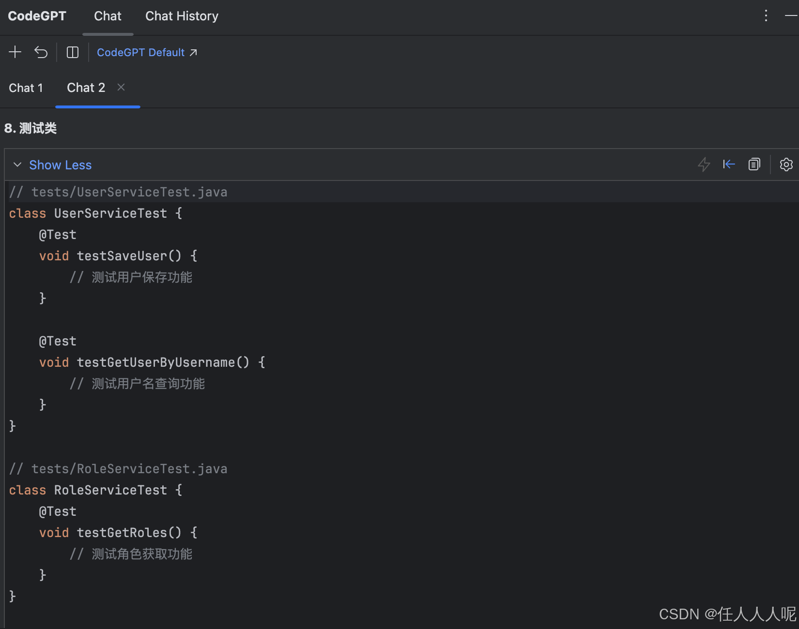Open the CodeGPT Default link
Viewport: 799px width, 629px height.
pos(147,52)
